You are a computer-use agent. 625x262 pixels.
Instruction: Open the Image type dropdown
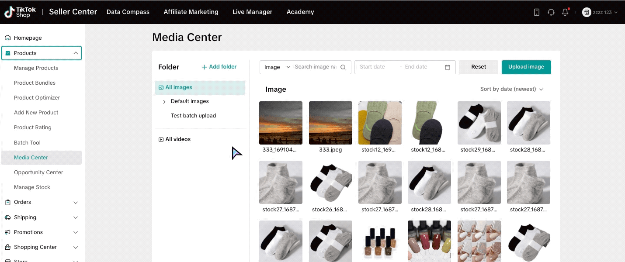tap(277, 67)
